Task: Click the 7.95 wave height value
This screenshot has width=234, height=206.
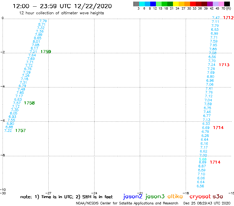Action: [213, 45]
